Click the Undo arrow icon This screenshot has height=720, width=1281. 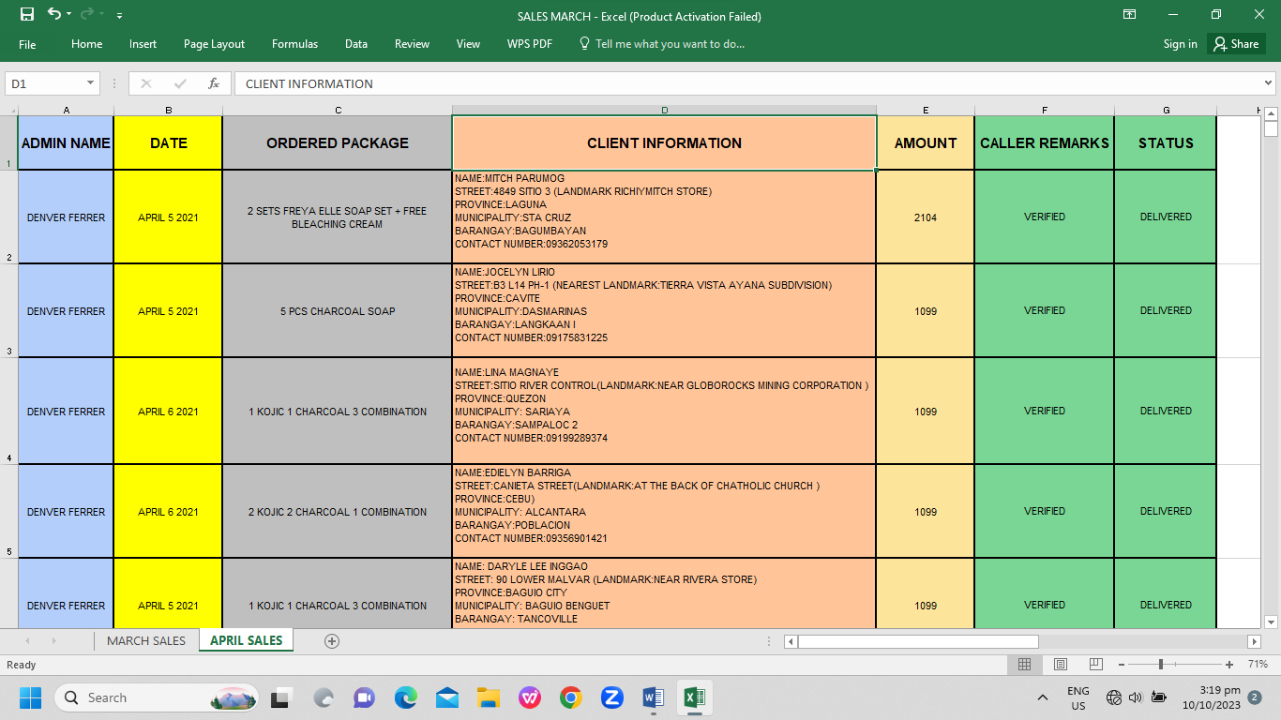[53, 15]
